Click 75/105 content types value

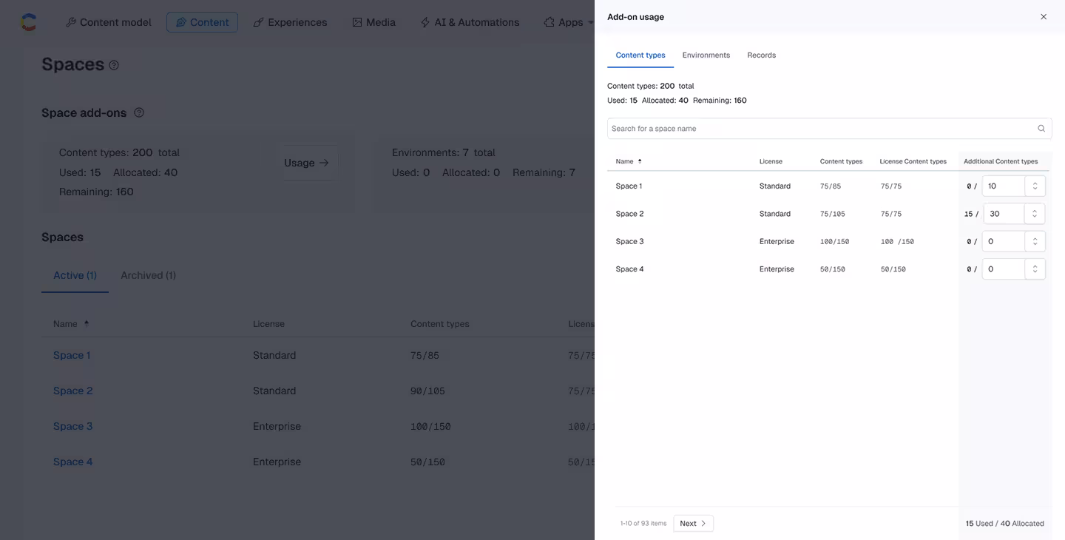(833, 214)
